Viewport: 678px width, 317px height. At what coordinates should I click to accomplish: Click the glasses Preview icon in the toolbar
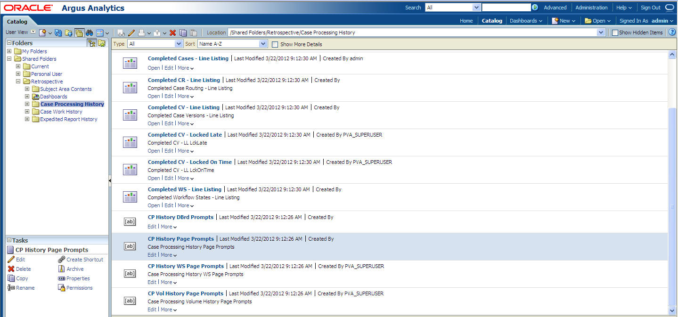[122, 33]
